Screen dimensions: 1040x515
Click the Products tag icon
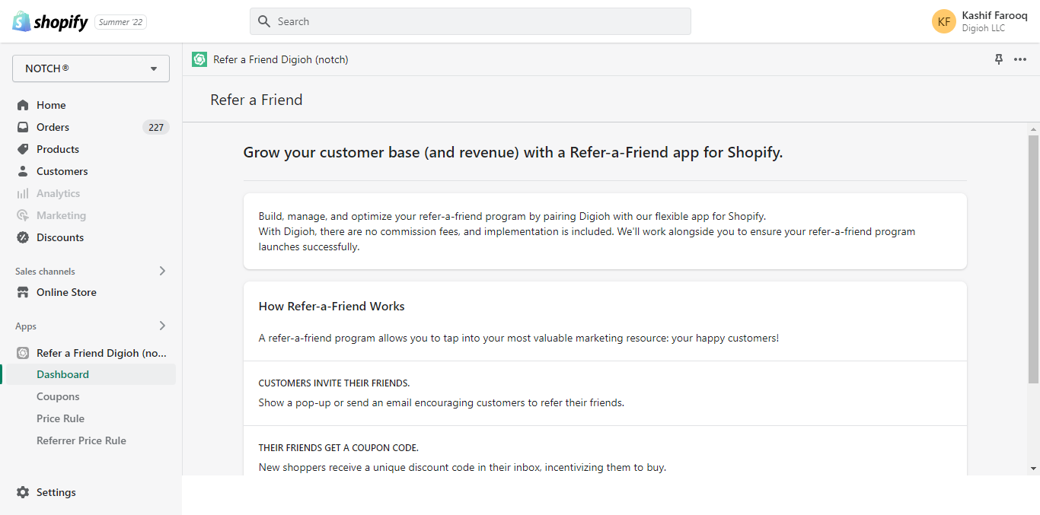click(x=23, y=149)
